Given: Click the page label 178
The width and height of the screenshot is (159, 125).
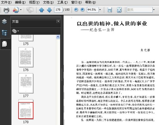Looking at the screenshot, I should [x=26, y=122].
